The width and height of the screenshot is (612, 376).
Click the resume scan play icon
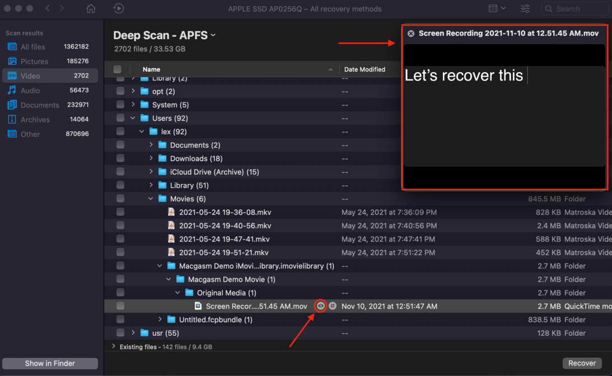click(x=119, y=8)
